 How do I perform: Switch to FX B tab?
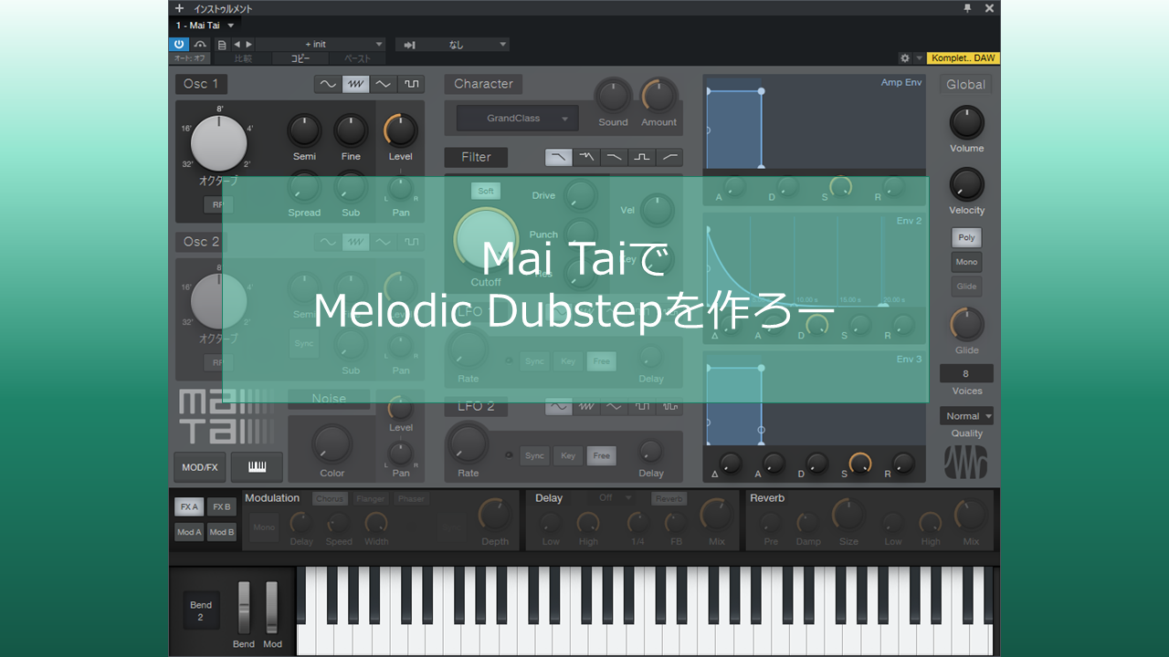click(x=221, y=506)
